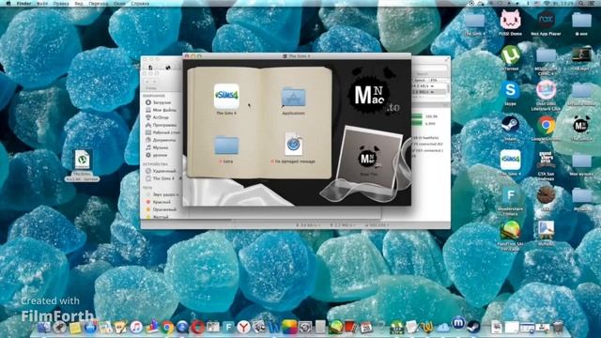Open Steam from the Dock
Viewport: 601px width, 338px height.
(473, 327)
